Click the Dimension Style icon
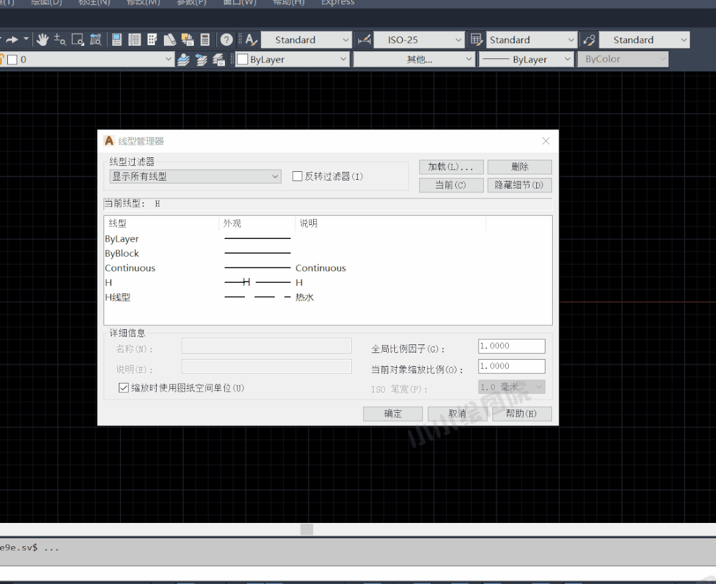 coord(364,40)
